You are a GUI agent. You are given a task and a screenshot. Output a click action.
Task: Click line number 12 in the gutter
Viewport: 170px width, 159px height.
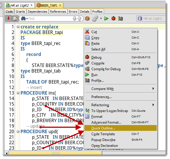[11, 87]
